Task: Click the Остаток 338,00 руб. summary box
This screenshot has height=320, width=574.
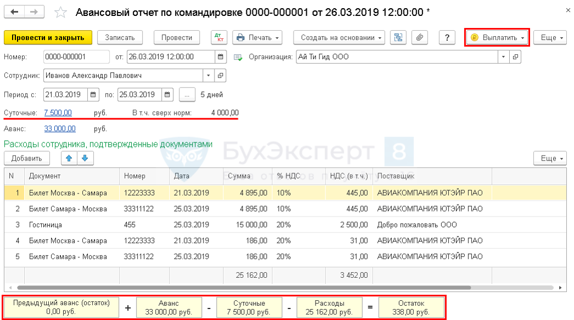Action: pyautogui.click(x=411, y=307)
